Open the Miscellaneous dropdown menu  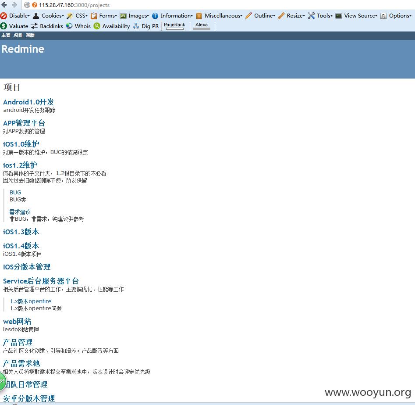click(223, 16)
